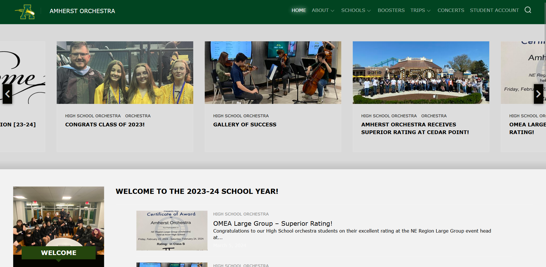Open the string quartet photo thumbnail
The width and height of the screenshot is (546, 267).
[273, 73]
